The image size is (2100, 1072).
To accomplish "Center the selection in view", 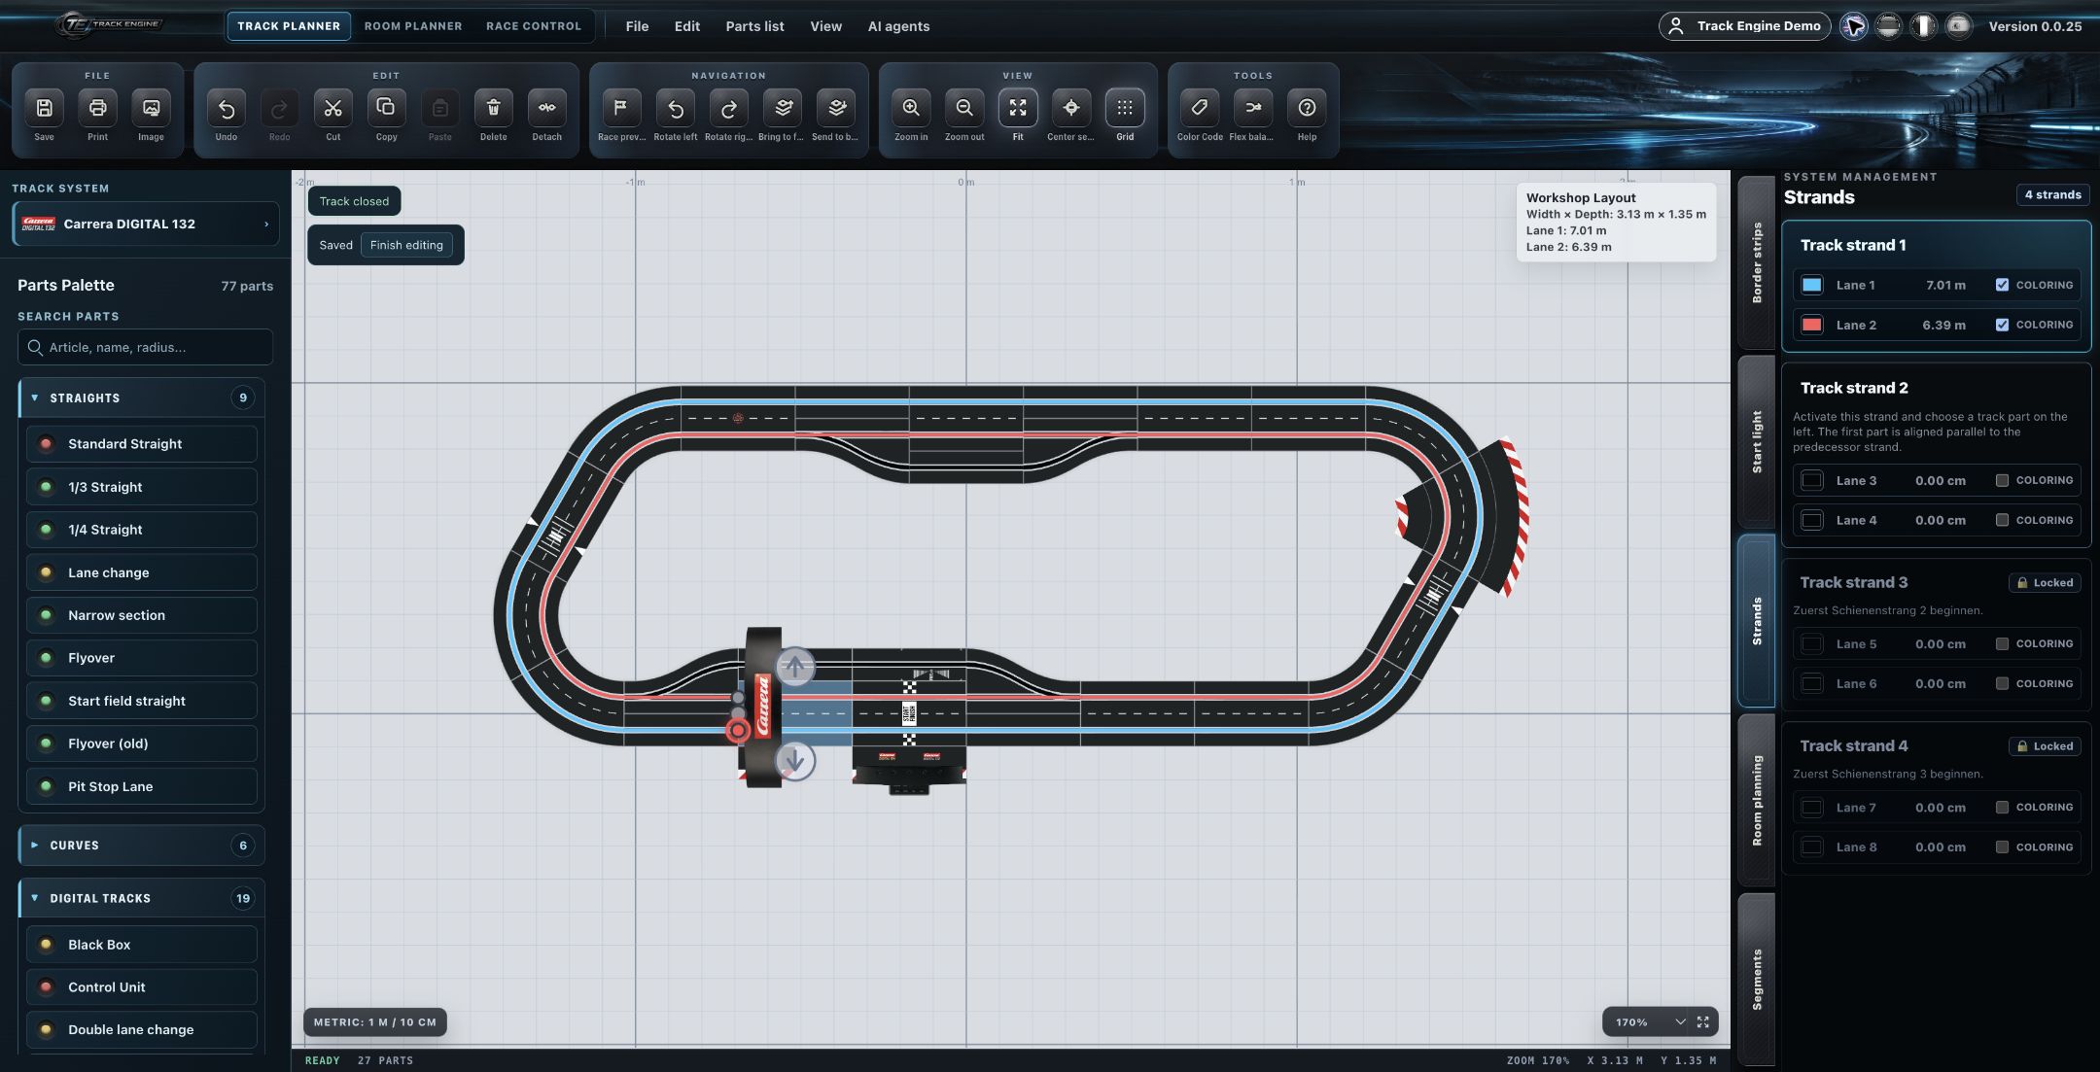I will click(x=1071, y=108).
